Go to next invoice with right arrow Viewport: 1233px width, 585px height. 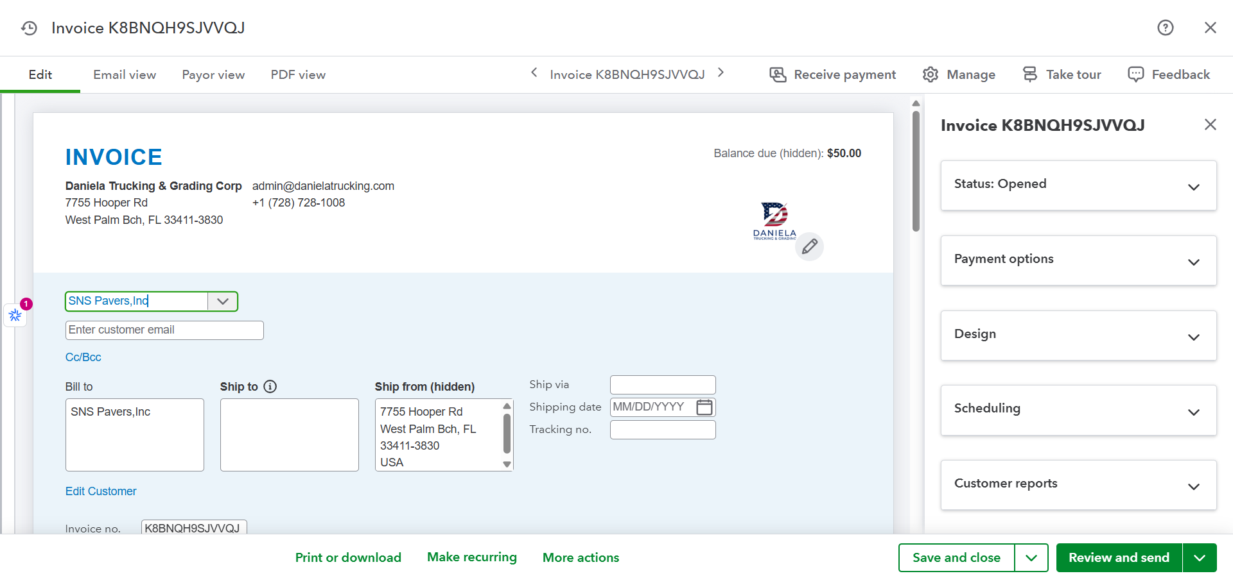coord(721,73)
